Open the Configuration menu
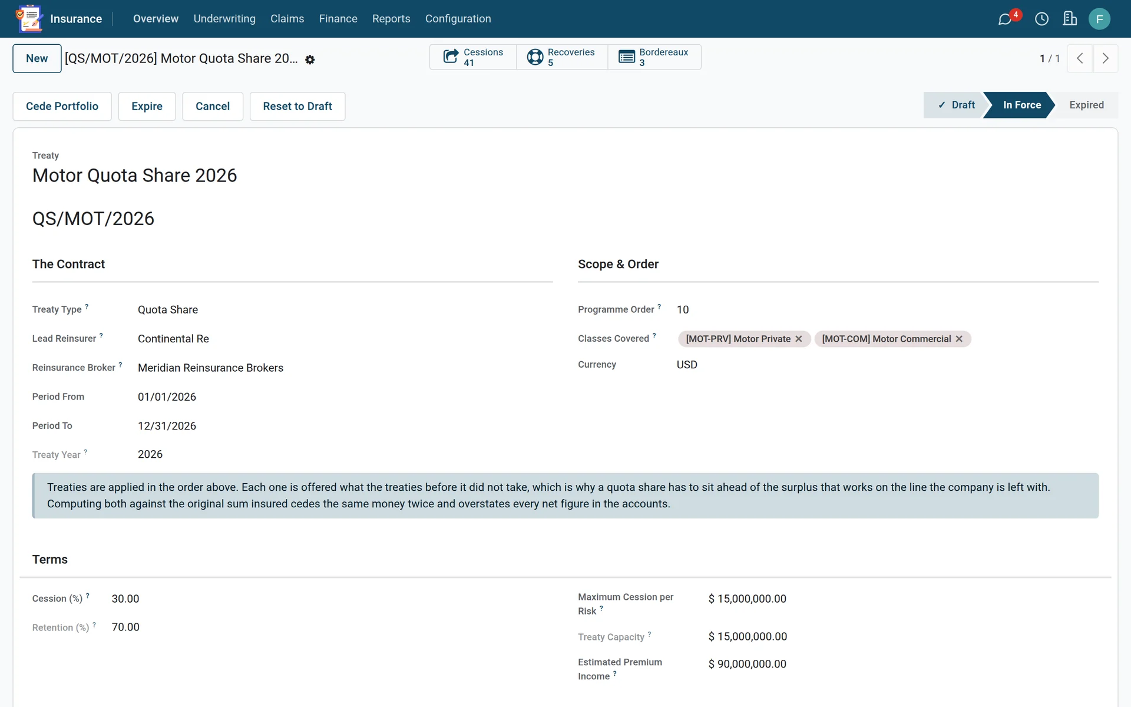This screenshot has height=707, width=1131. (x=458, y=19)
